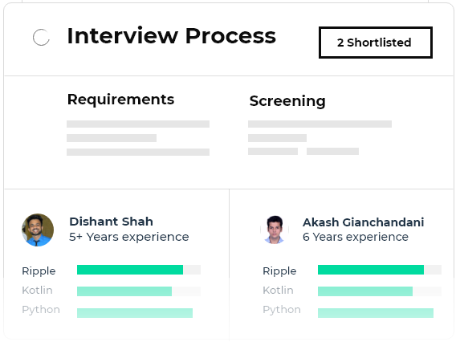This screenshot has height=354, width=460.
Task: Click the 6 Years experience text
Action: click(x=356, y=237)
